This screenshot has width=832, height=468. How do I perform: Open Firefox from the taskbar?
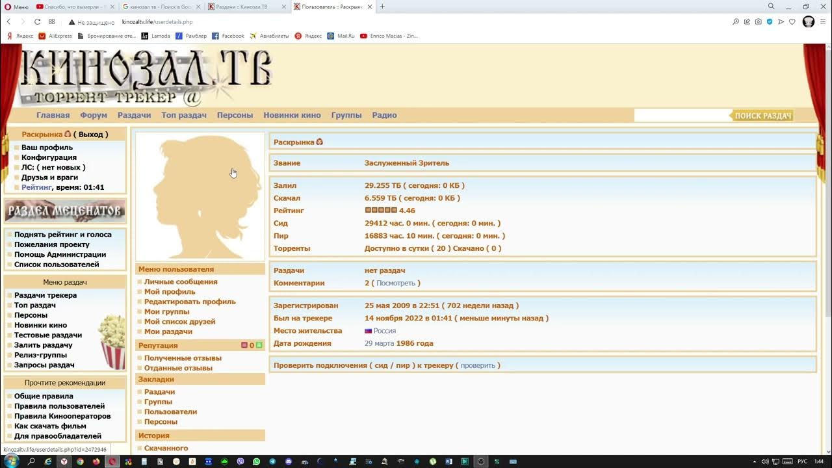point(96,461)
